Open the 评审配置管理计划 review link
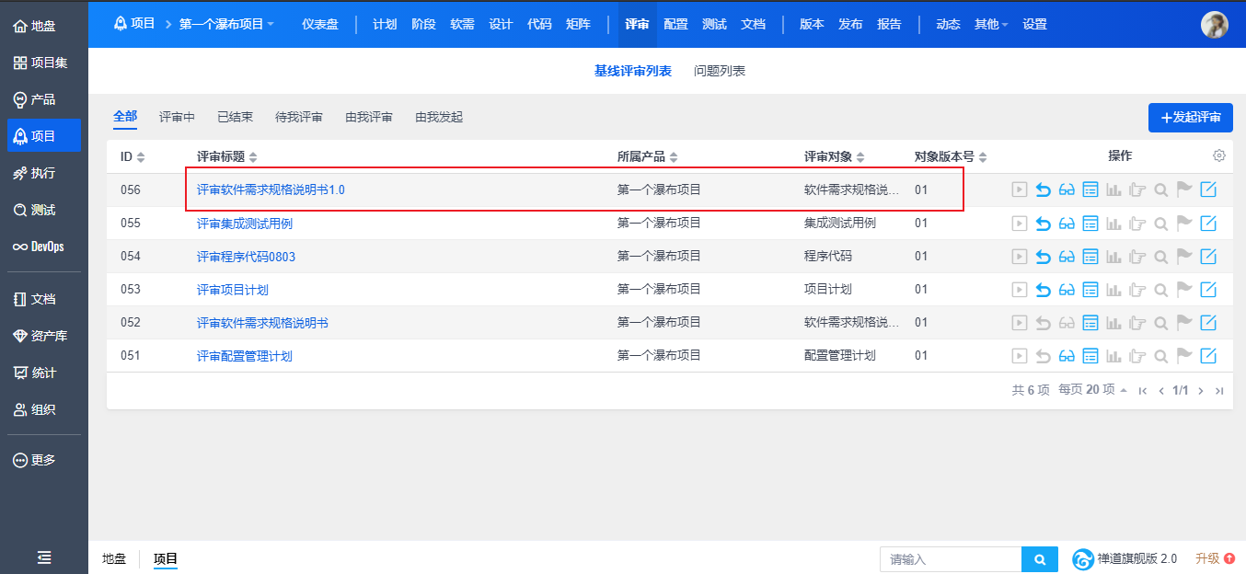The width and height of the screenshot is (1246, 574). [245, 356]
